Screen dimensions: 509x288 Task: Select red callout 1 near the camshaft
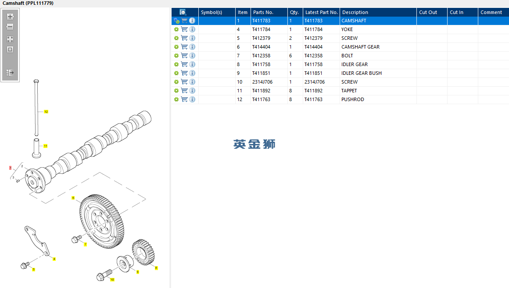click(x=11, y=168)
